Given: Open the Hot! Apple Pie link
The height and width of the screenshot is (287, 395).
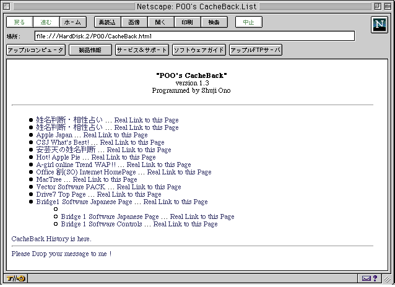Looking at the screenshot, I should click(x=58, y=157).
